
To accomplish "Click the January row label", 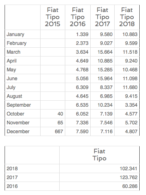I will pyautogui.click(x=16, y=35).
